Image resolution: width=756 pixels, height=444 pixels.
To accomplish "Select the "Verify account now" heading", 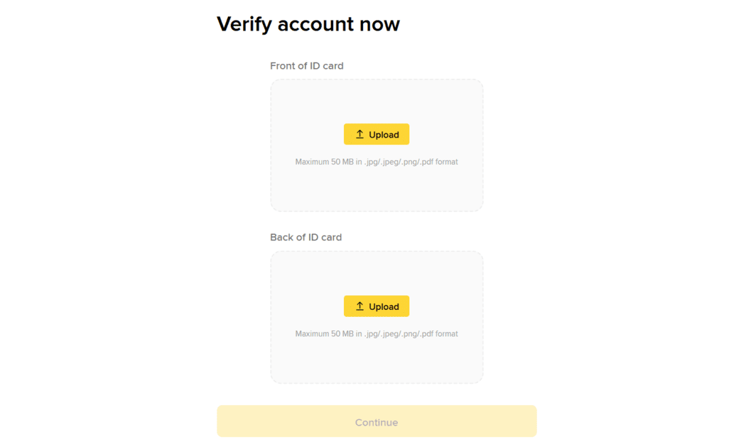I will click(x=308, y=24).
